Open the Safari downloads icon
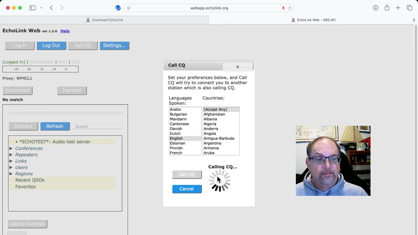Viewport: 418px width, 235px height. pos(376,8)
